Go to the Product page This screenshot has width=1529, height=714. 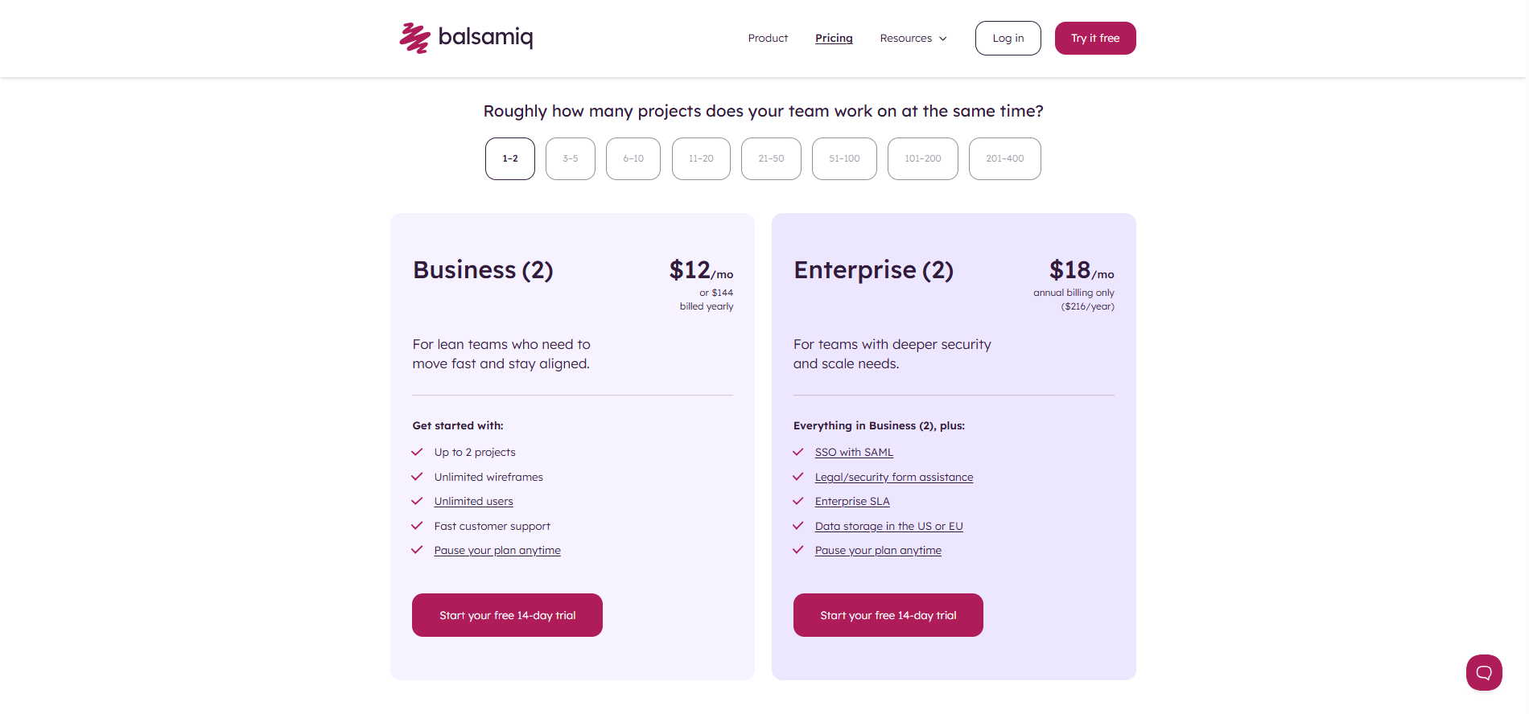pos(767,38)
